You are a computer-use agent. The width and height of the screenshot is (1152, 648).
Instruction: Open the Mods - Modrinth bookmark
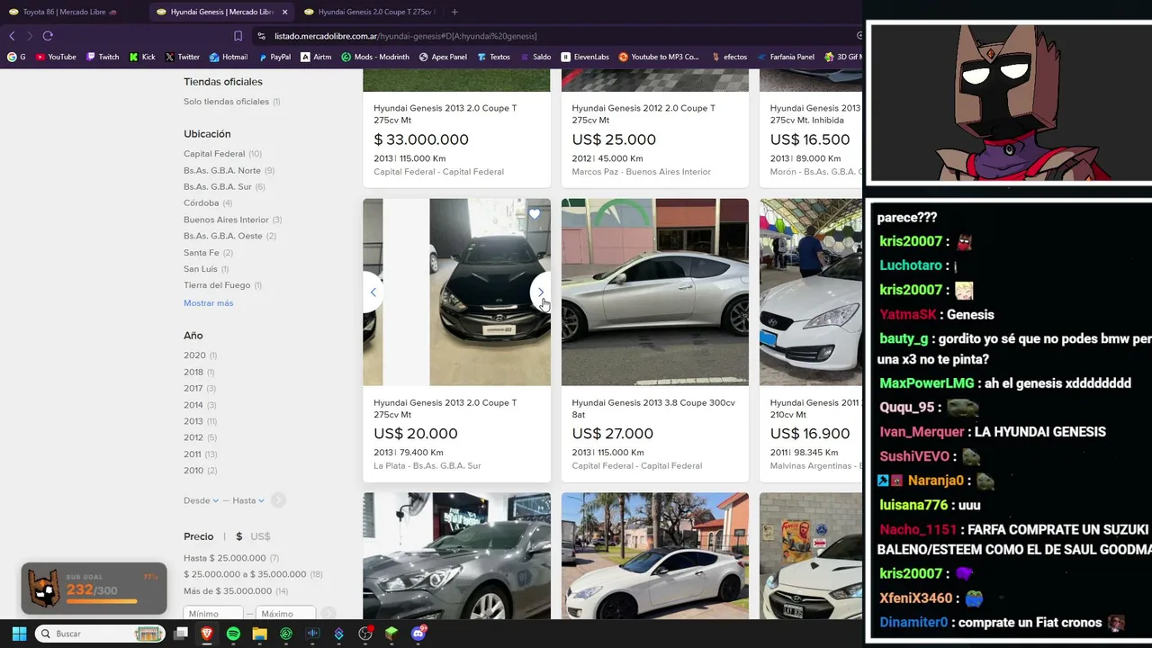(x=375, y=57)
